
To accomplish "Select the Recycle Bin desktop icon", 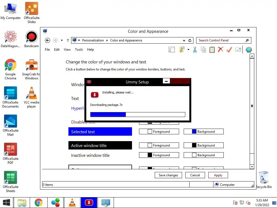I will click(264, 180).
